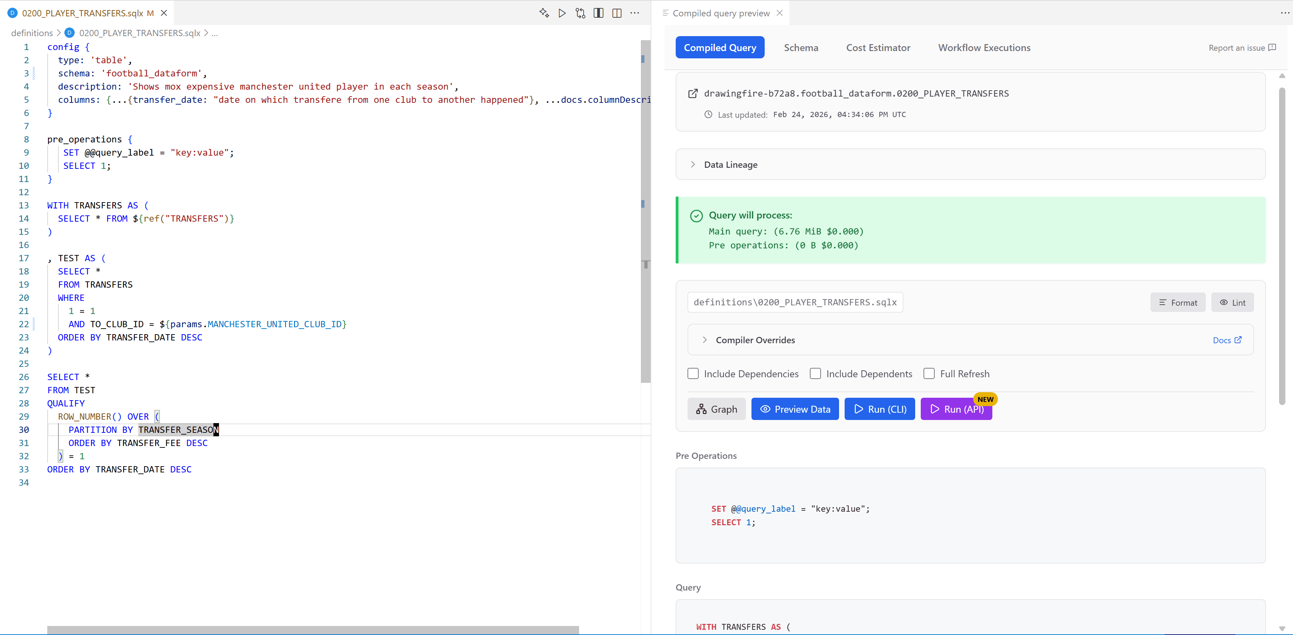This screenshot has width=1293, height=635.
Task: Click the Preview Data button
Action: click(x=795, y=409)
